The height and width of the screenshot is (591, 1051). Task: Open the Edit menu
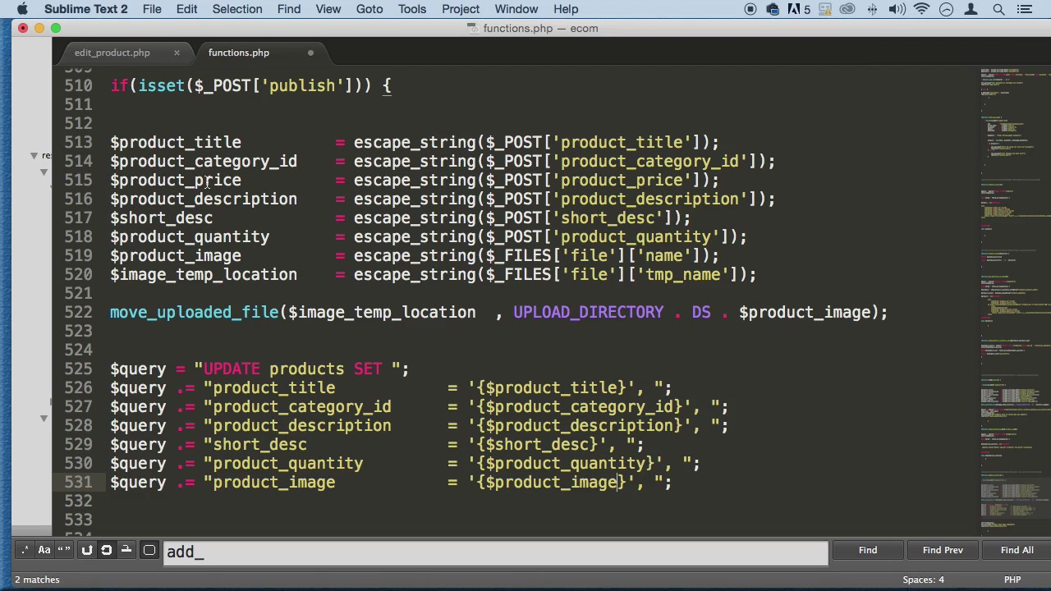[186, 9]
